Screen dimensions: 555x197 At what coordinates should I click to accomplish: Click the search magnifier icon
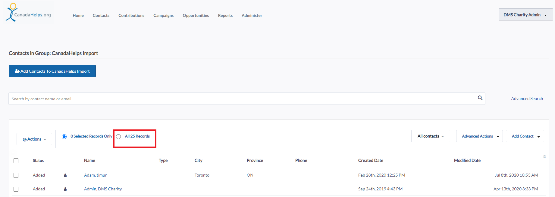pos(480,98)
